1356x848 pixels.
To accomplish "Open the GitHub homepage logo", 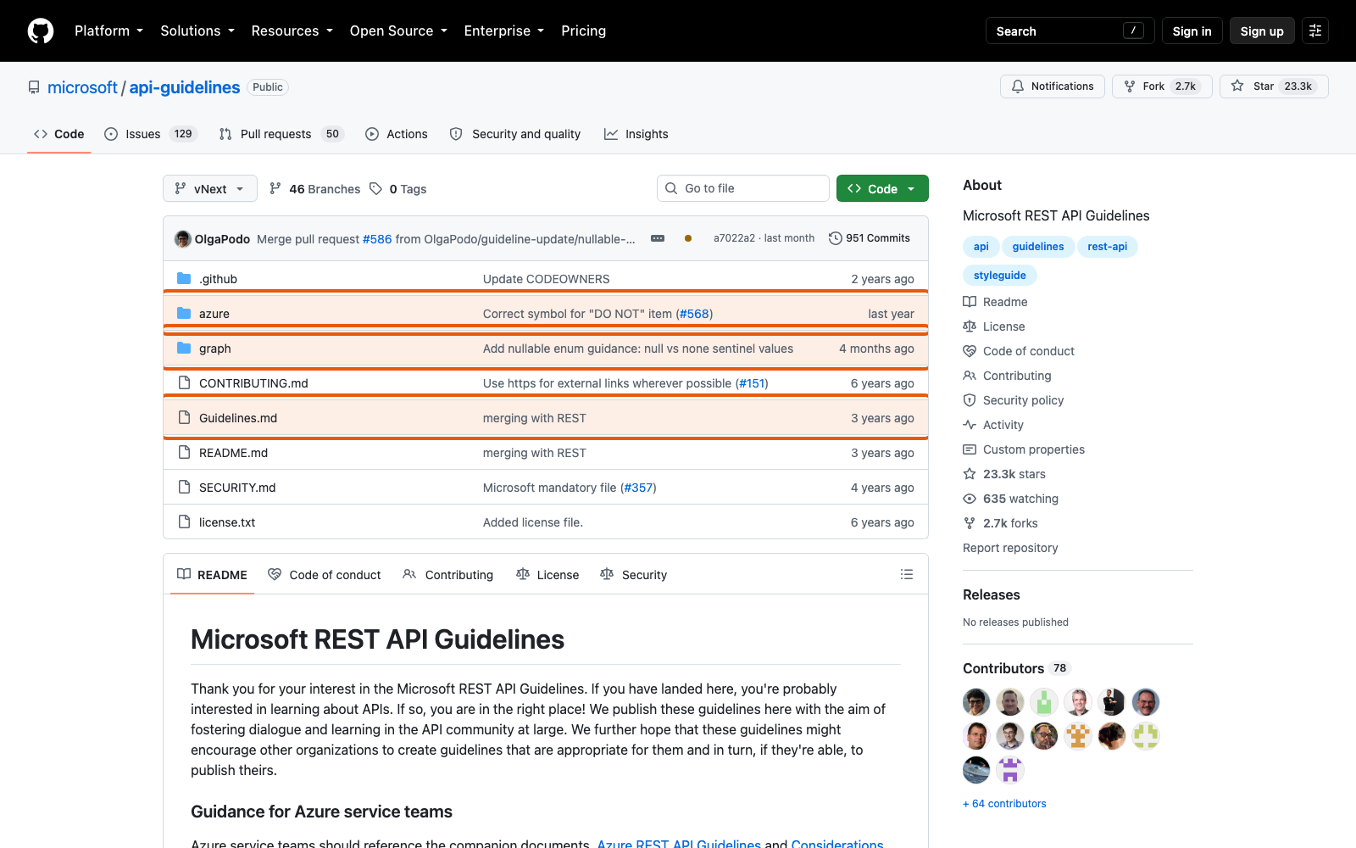I will pos(41,31).
